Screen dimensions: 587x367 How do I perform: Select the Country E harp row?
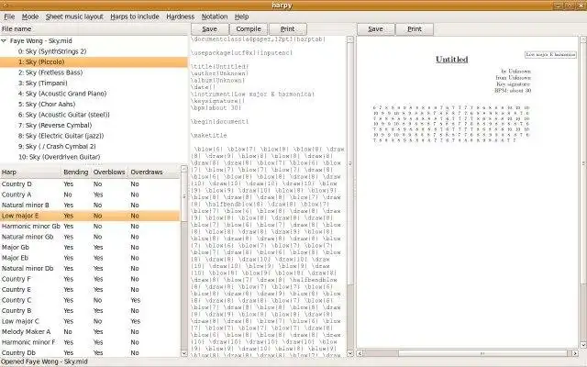90,290
